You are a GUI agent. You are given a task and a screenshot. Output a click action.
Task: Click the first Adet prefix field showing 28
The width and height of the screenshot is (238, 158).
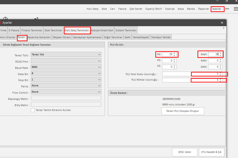click(x=215, y=54)
